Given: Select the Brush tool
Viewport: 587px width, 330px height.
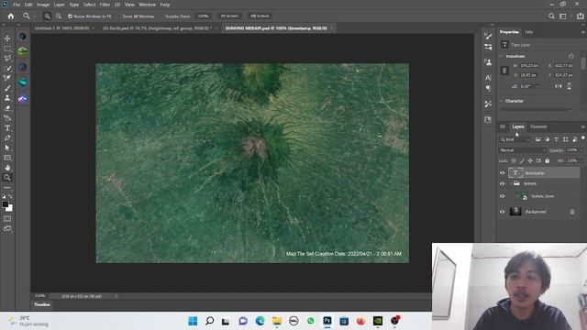Looking at the screenshot, I should point(7,88).
